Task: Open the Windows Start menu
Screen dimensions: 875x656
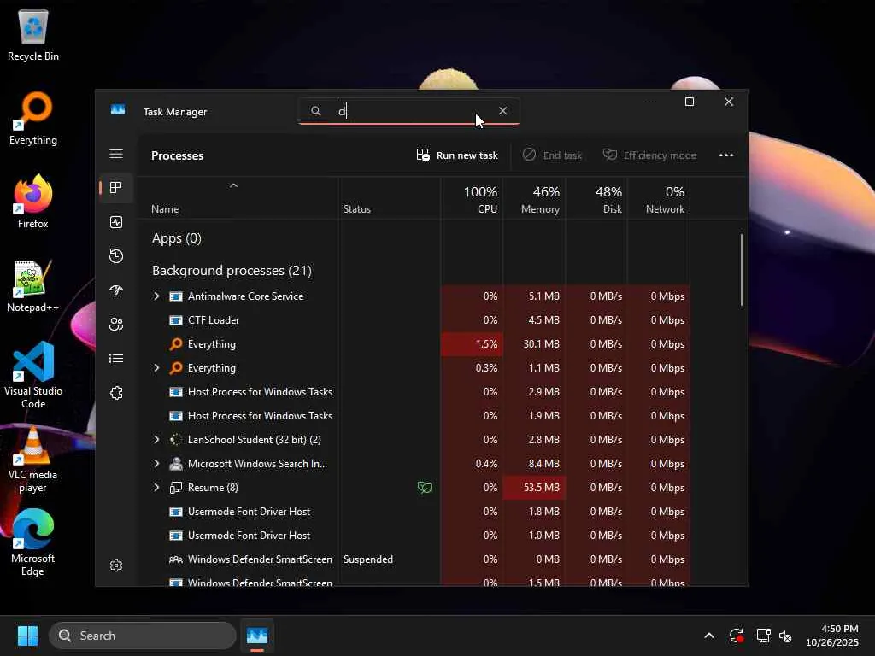Action: [27, 635]
